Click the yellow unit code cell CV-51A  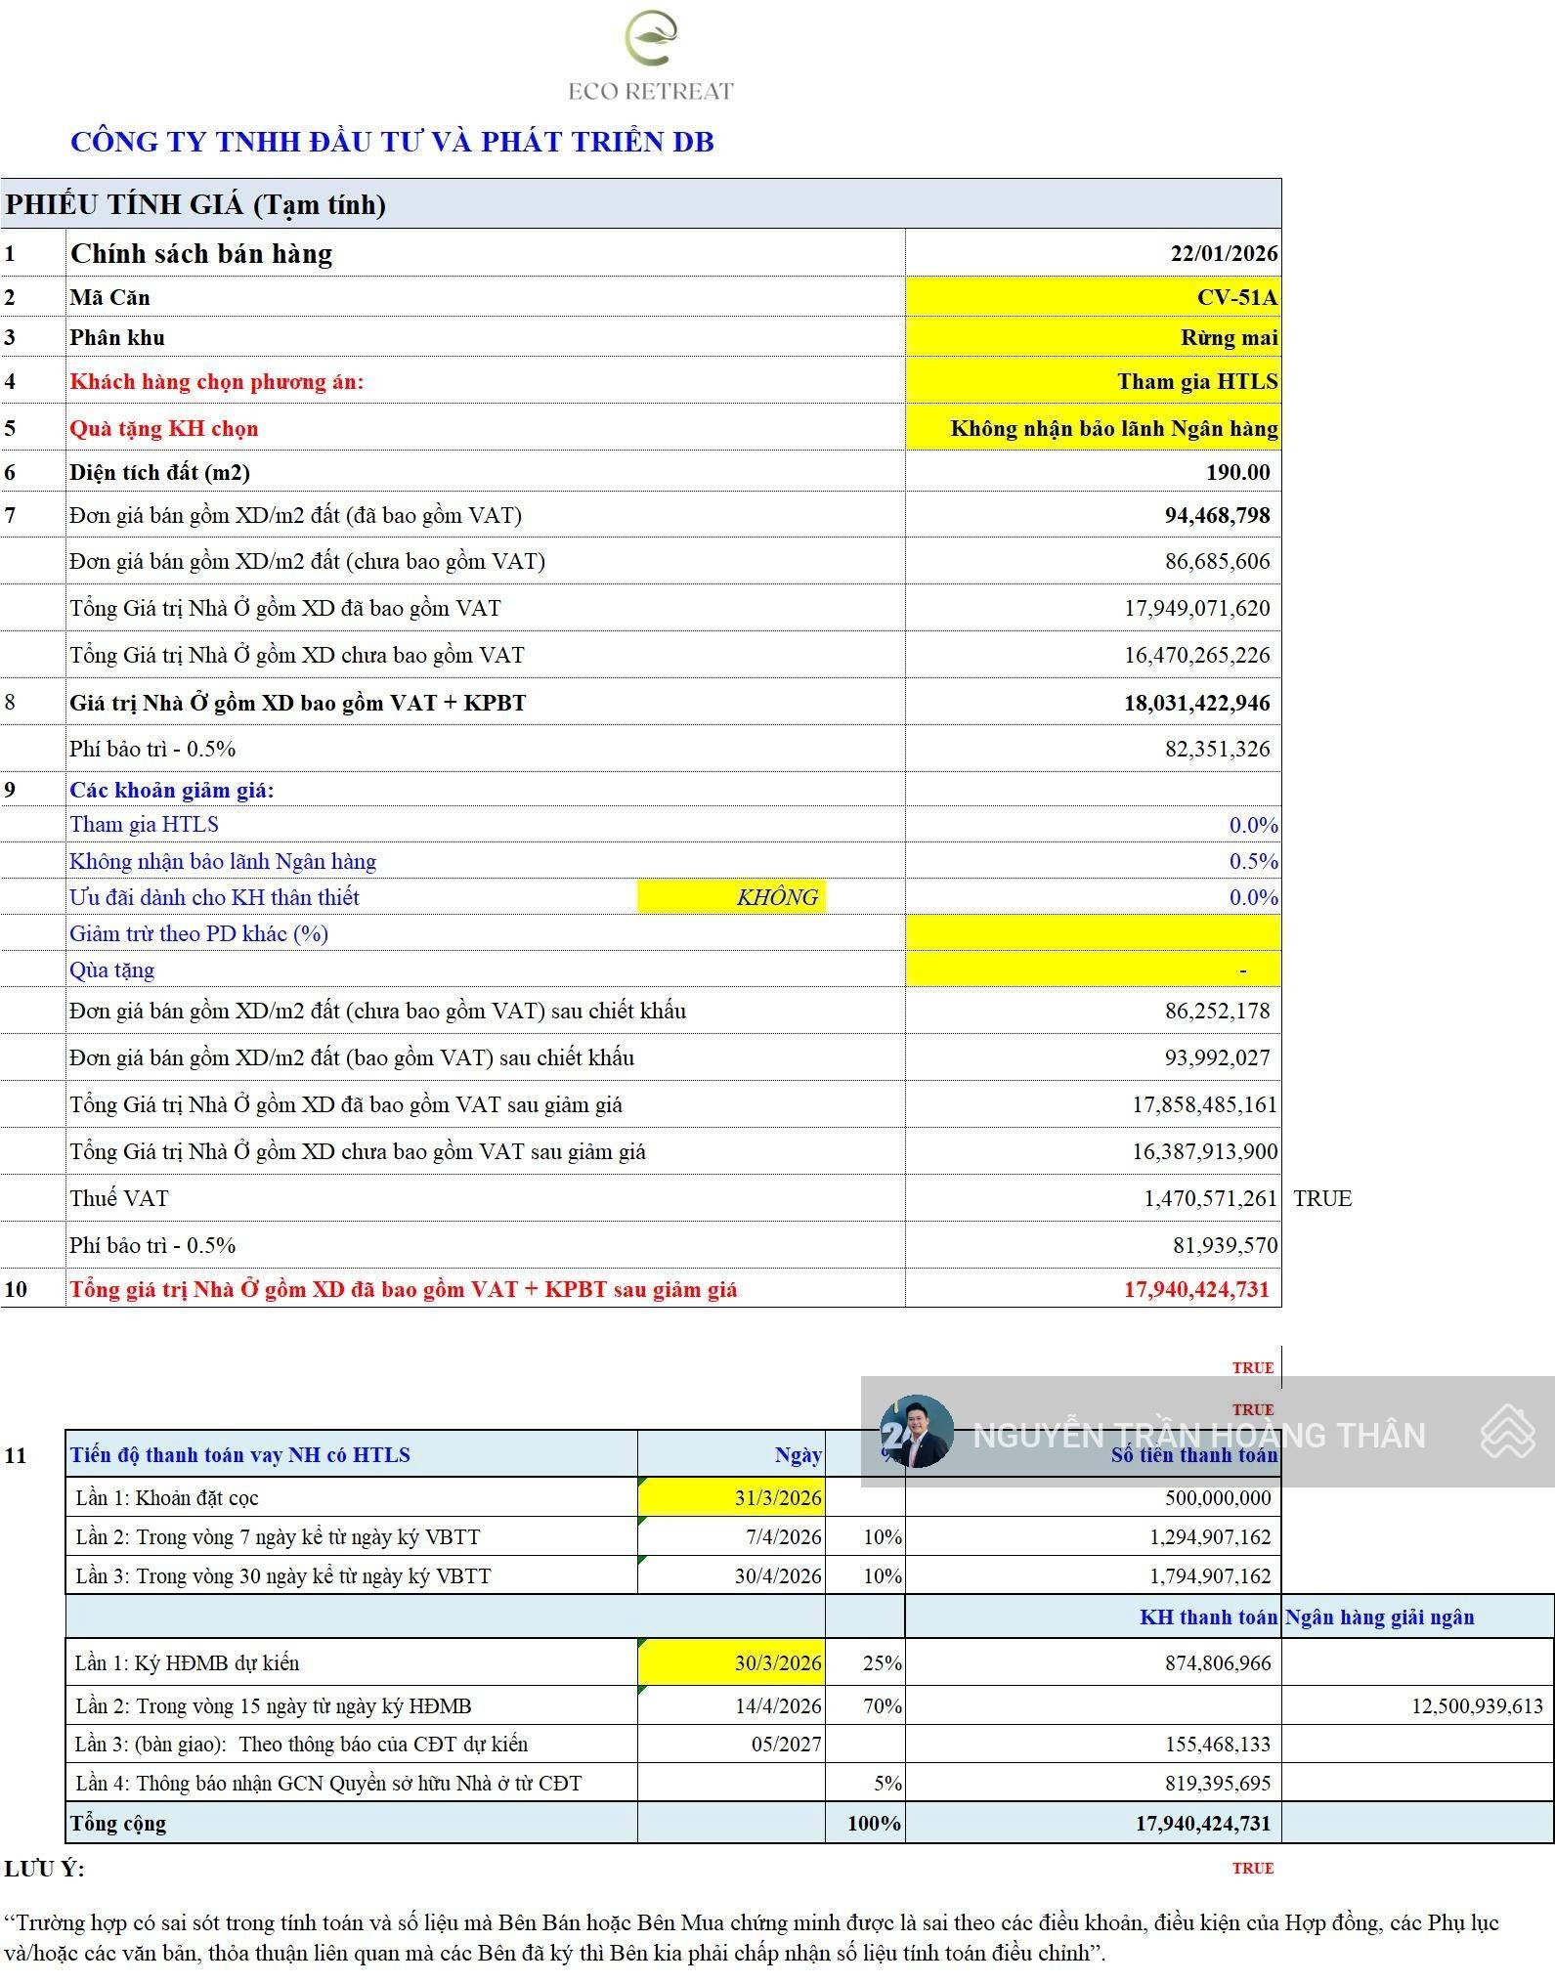click(1093, 297)
